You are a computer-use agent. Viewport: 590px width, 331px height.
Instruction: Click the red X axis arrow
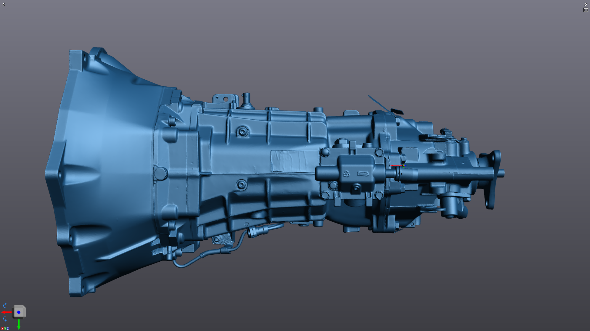(x=6, y=312)
